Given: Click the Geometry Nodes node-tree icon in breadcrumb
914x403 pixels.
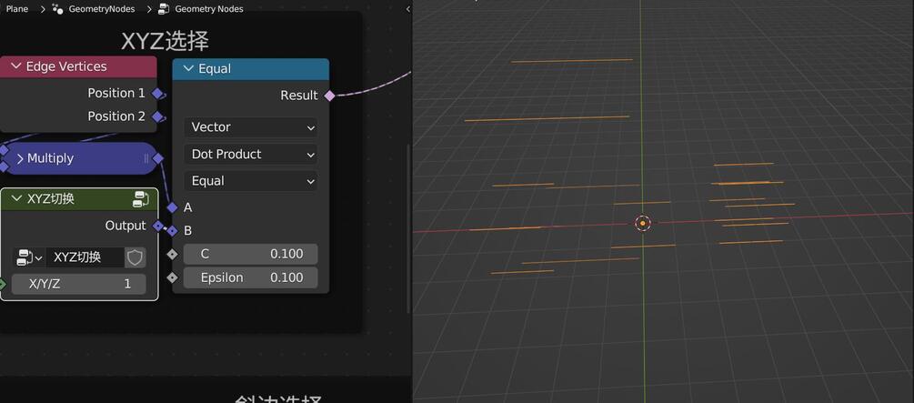Looking at the screenshot, I should point(164,9).
